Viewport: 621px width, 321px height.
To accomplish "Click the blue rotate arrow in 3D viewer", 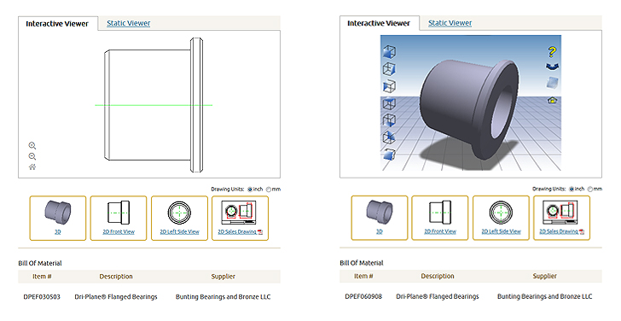I will pyautogui.click(x=552, y=67).
